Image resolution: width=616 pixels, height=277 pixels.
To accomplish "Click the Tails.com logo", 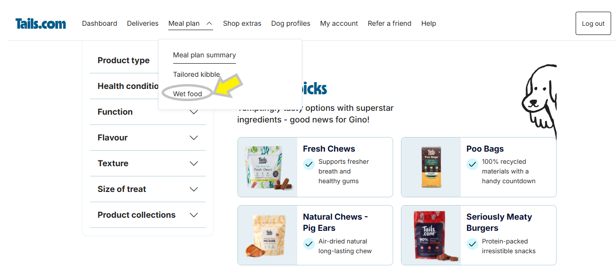I will tap(40, 23).
